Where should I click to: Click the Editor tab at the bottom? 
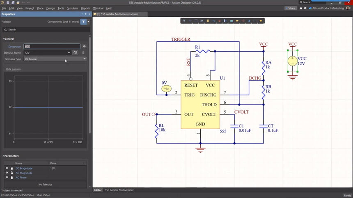point(98,190)
